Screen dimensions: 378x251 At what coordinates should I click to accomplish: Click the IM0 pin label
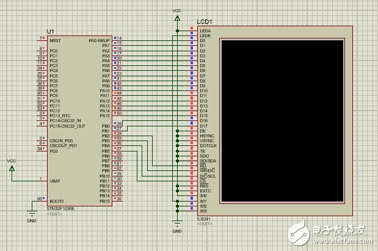pos(203,196)
